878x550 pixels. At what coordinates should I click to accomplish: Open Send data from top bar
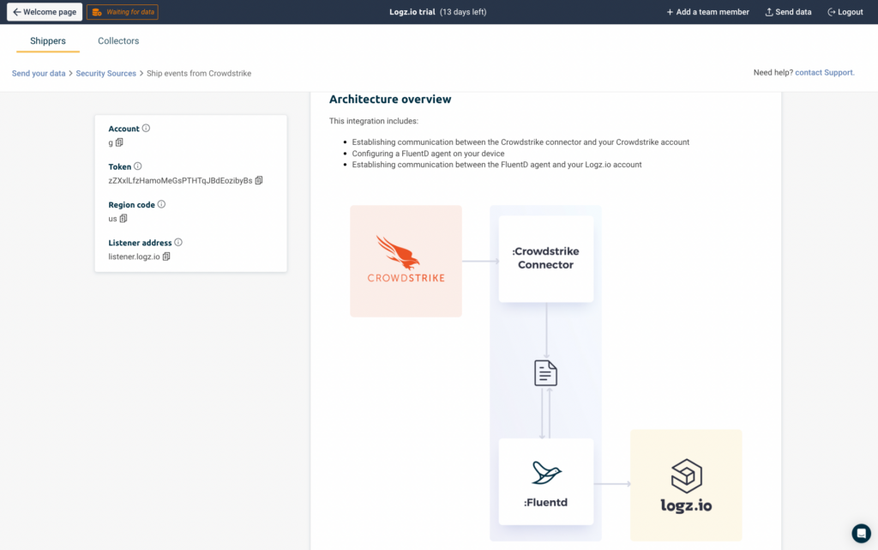[788, 12]
